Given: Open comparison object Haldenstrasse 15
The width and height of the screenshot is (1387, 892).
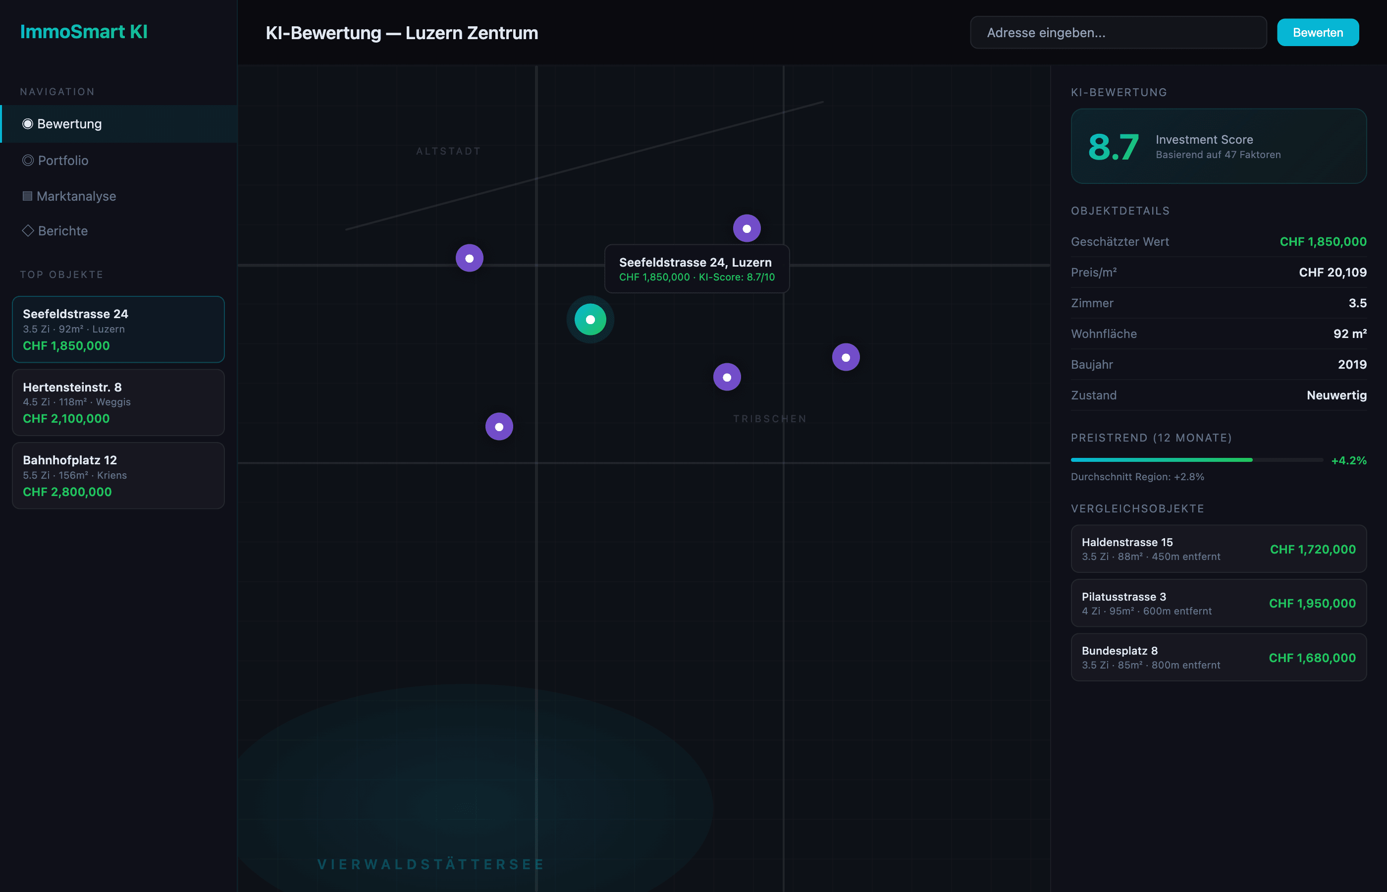Looking at the screenshot, I should tap(1218, 549).
